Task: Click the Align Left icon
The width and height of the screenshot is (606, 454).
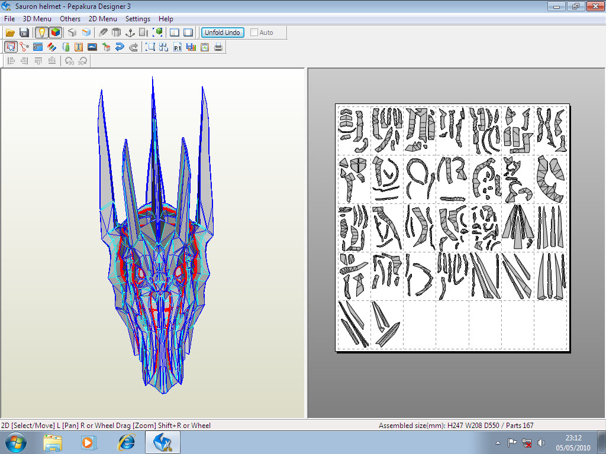Action: [x=11, y=61]
